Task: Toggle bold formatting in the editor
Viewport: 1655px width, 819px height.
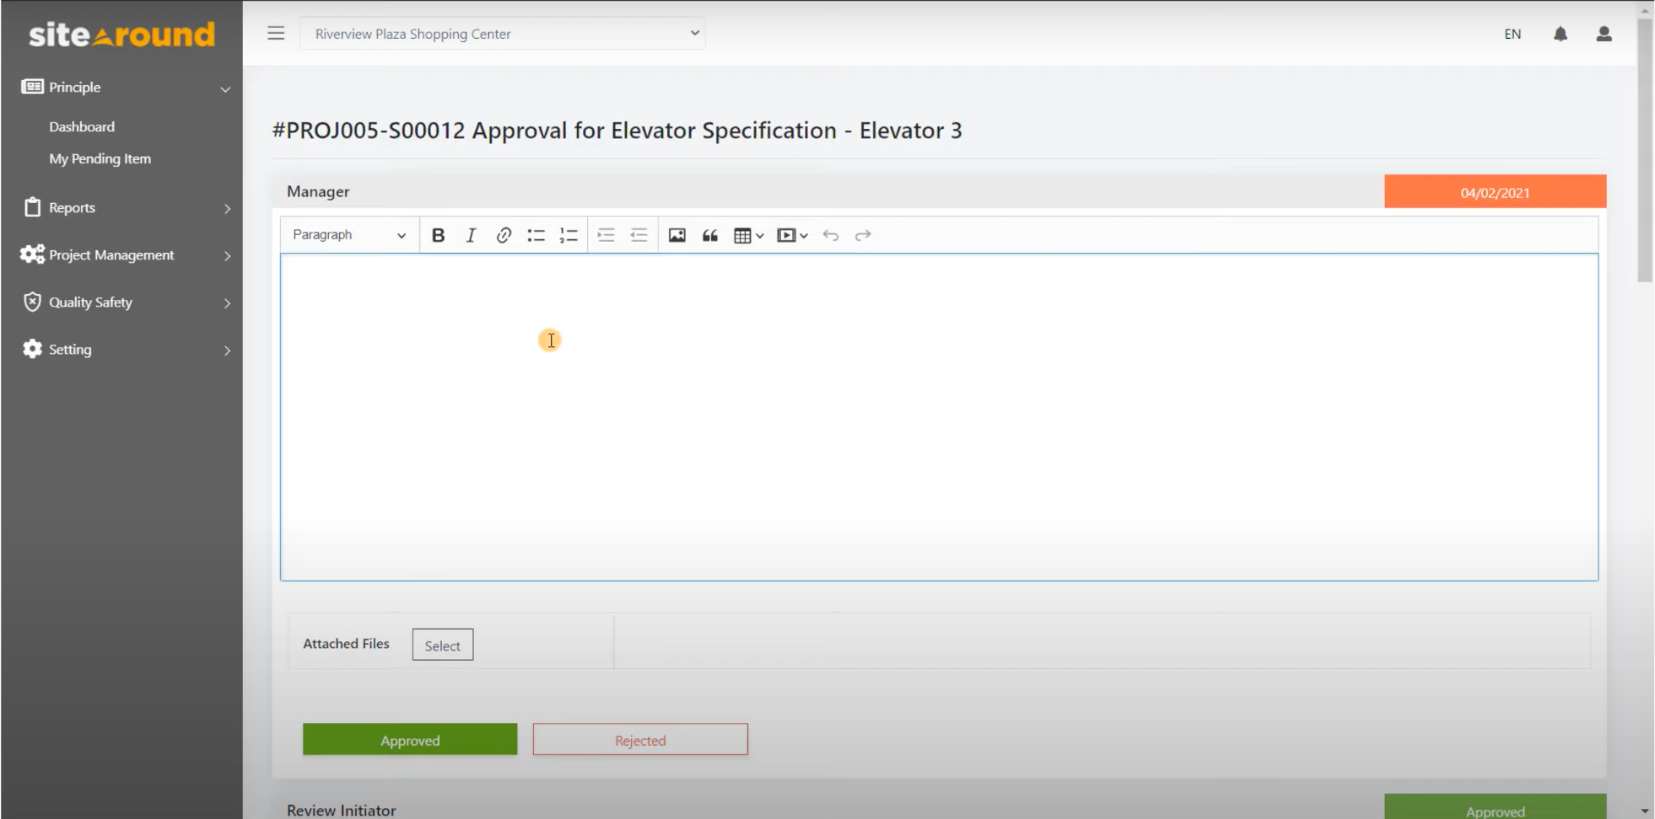Action: (x=438, y=235)
